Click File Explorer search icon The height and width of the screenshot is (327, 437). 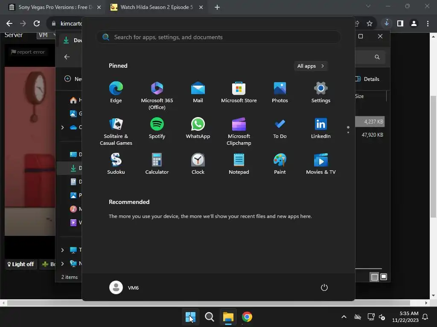click(x=377, y=57)
